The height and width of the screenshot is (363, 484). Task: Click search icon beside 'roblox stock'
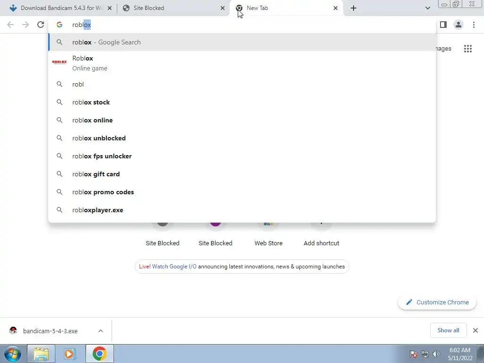(x=60, y=102)
